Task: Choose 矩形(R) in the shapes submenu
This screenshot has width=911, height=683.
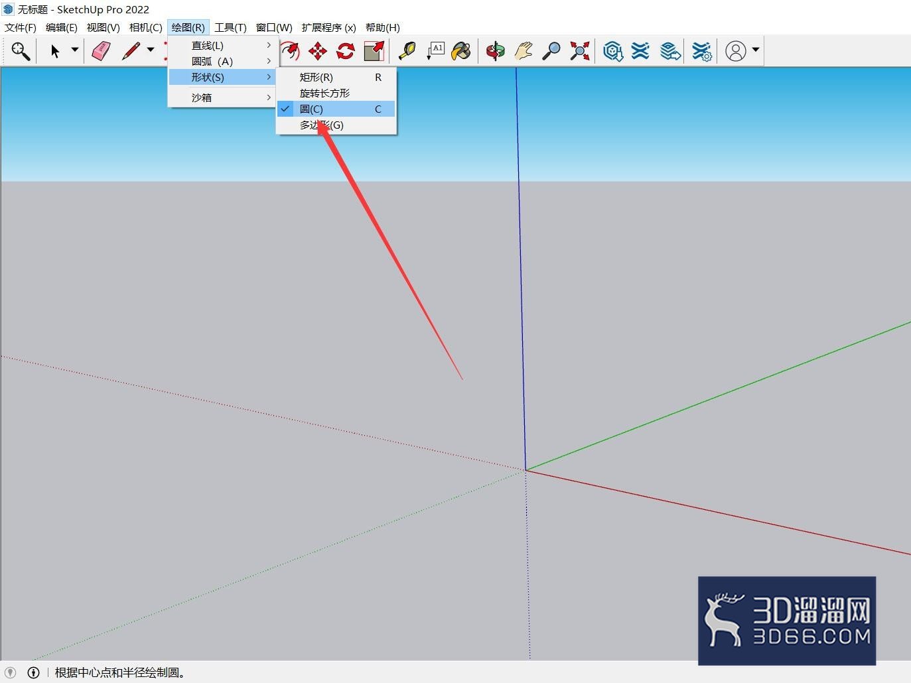Action: click(336, 77)
